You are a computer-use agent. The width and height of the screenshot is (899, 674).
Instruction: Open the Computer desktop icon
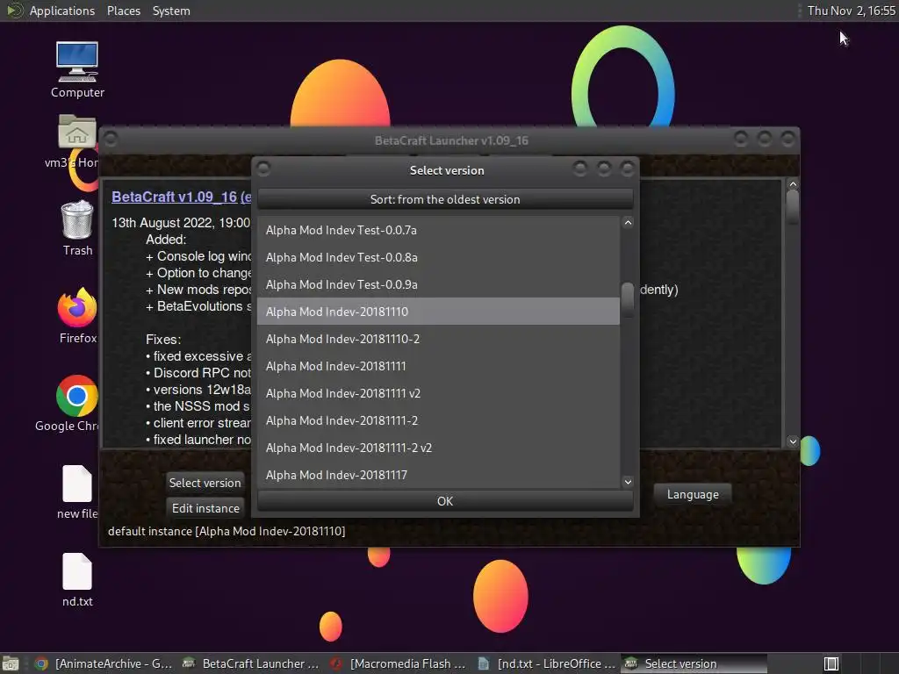[x=77, y=69]
